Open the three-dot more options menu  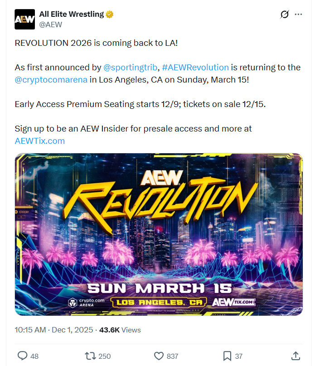click(x=298, y=15)
